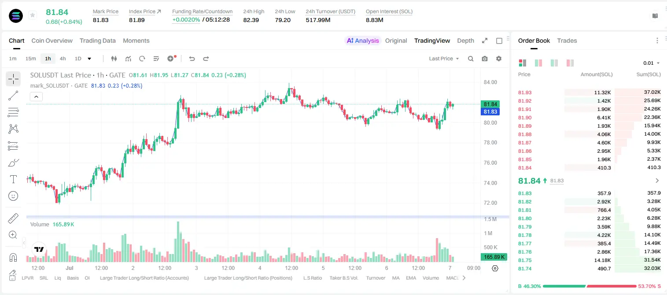This screenshot has width=667, height=295.
Task: Collapse the indicator legend chevron
Action: click(x=36, y=96)
